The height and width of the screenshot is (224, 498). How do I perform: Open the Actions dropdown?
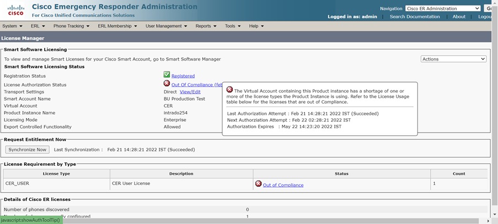click(453, 59)
